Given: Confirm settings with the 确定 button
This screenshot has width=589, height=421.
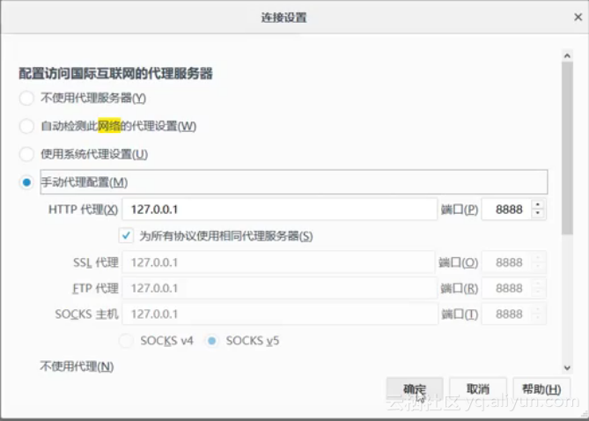Looking at the screenshot, I should coord(415,389).
